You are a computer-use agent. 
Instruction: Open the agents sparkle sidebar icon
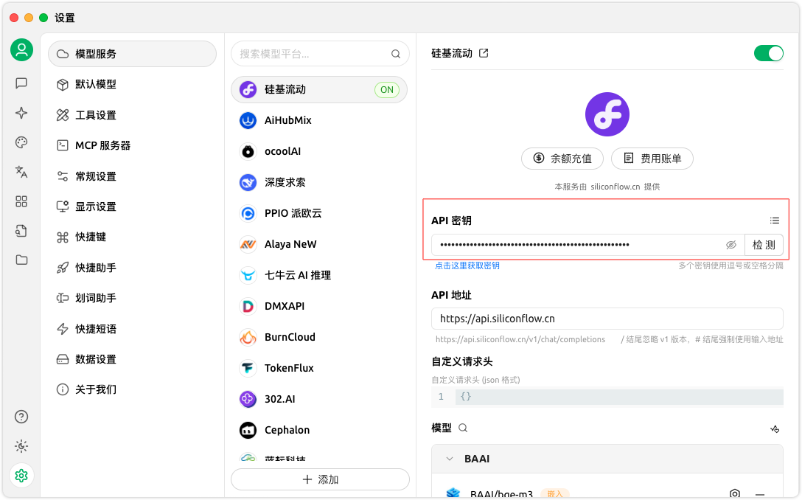(x=21, y=113)
